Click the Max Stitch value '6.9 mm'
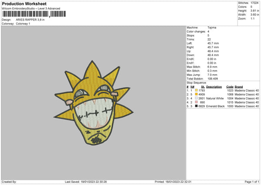Screen dimensions: 261x185 (x=212, y=67)
